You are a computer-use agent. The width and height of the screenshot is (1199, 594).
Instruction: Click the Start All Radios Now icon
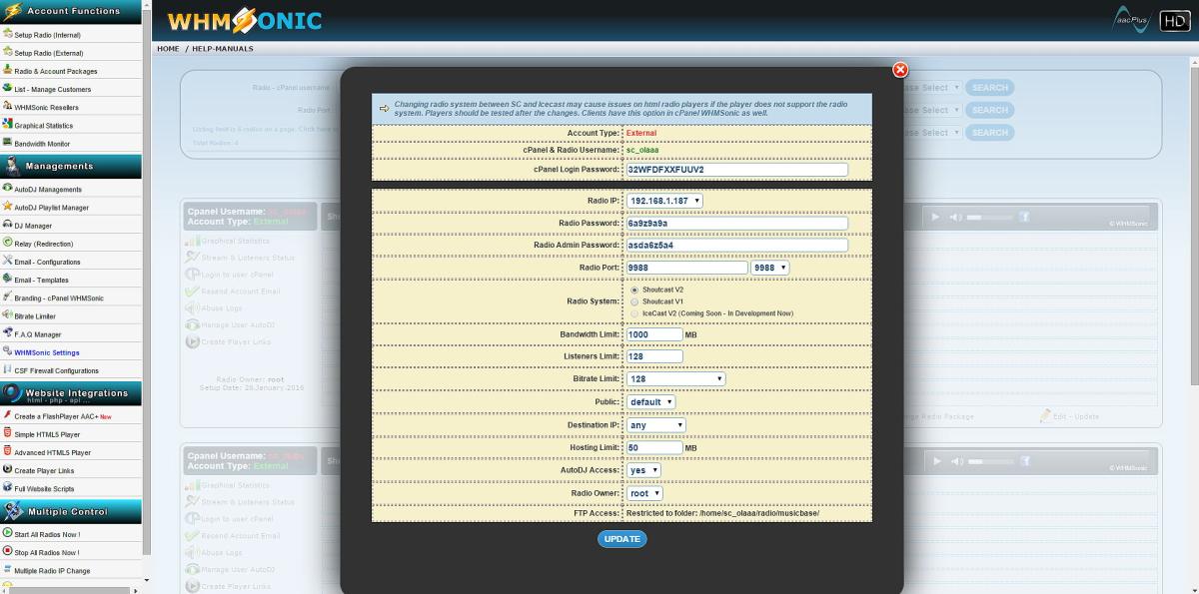click(x=8, y=534)
